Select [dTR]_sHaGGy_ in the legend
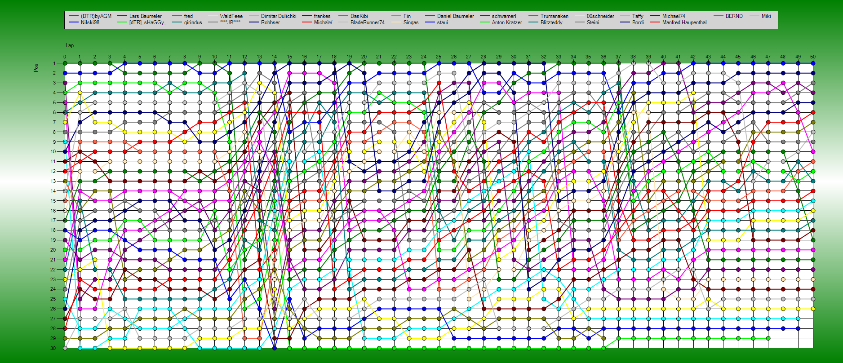 click(148, 22)
